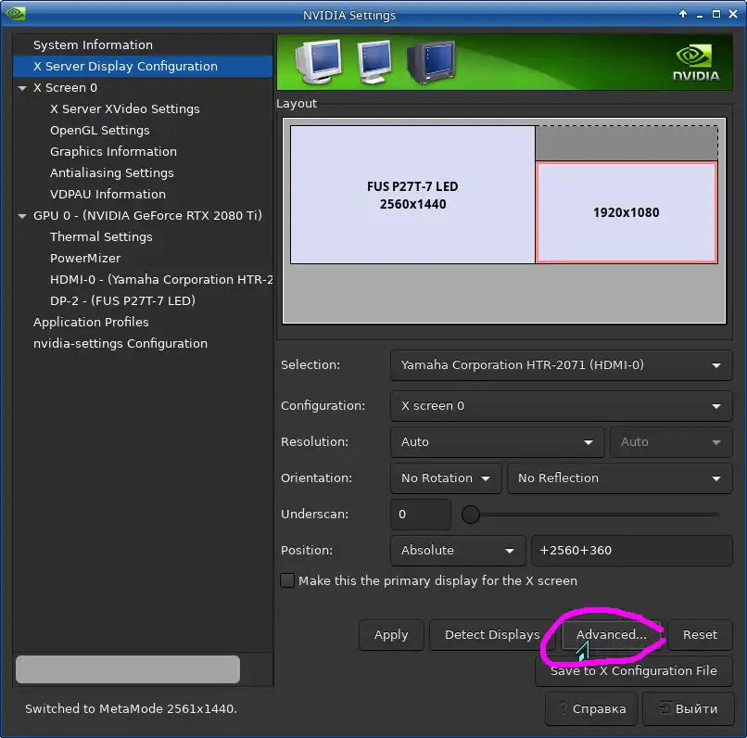Open the Resolution Auto dropdown
747x738 pixels.
click(x=497, y=442)
